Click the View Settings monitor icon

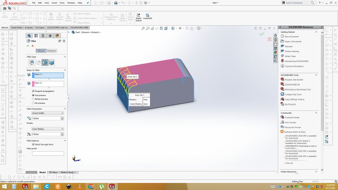click(x=199, y=28)
